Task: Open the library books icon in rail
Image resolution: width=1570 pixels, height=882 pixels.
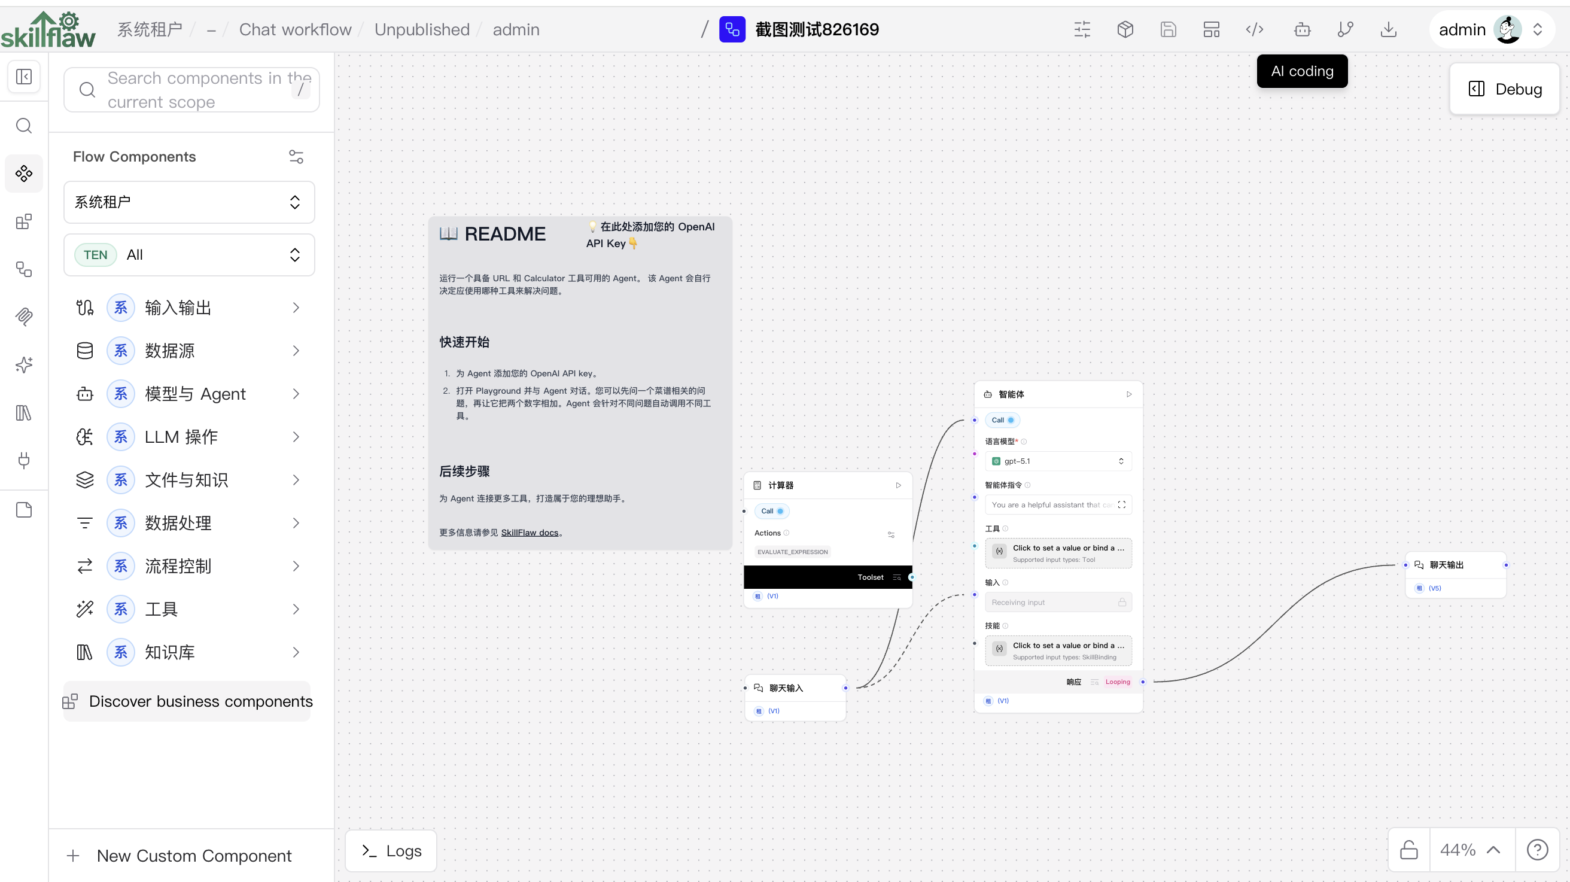Action: [x=24, y=413]
